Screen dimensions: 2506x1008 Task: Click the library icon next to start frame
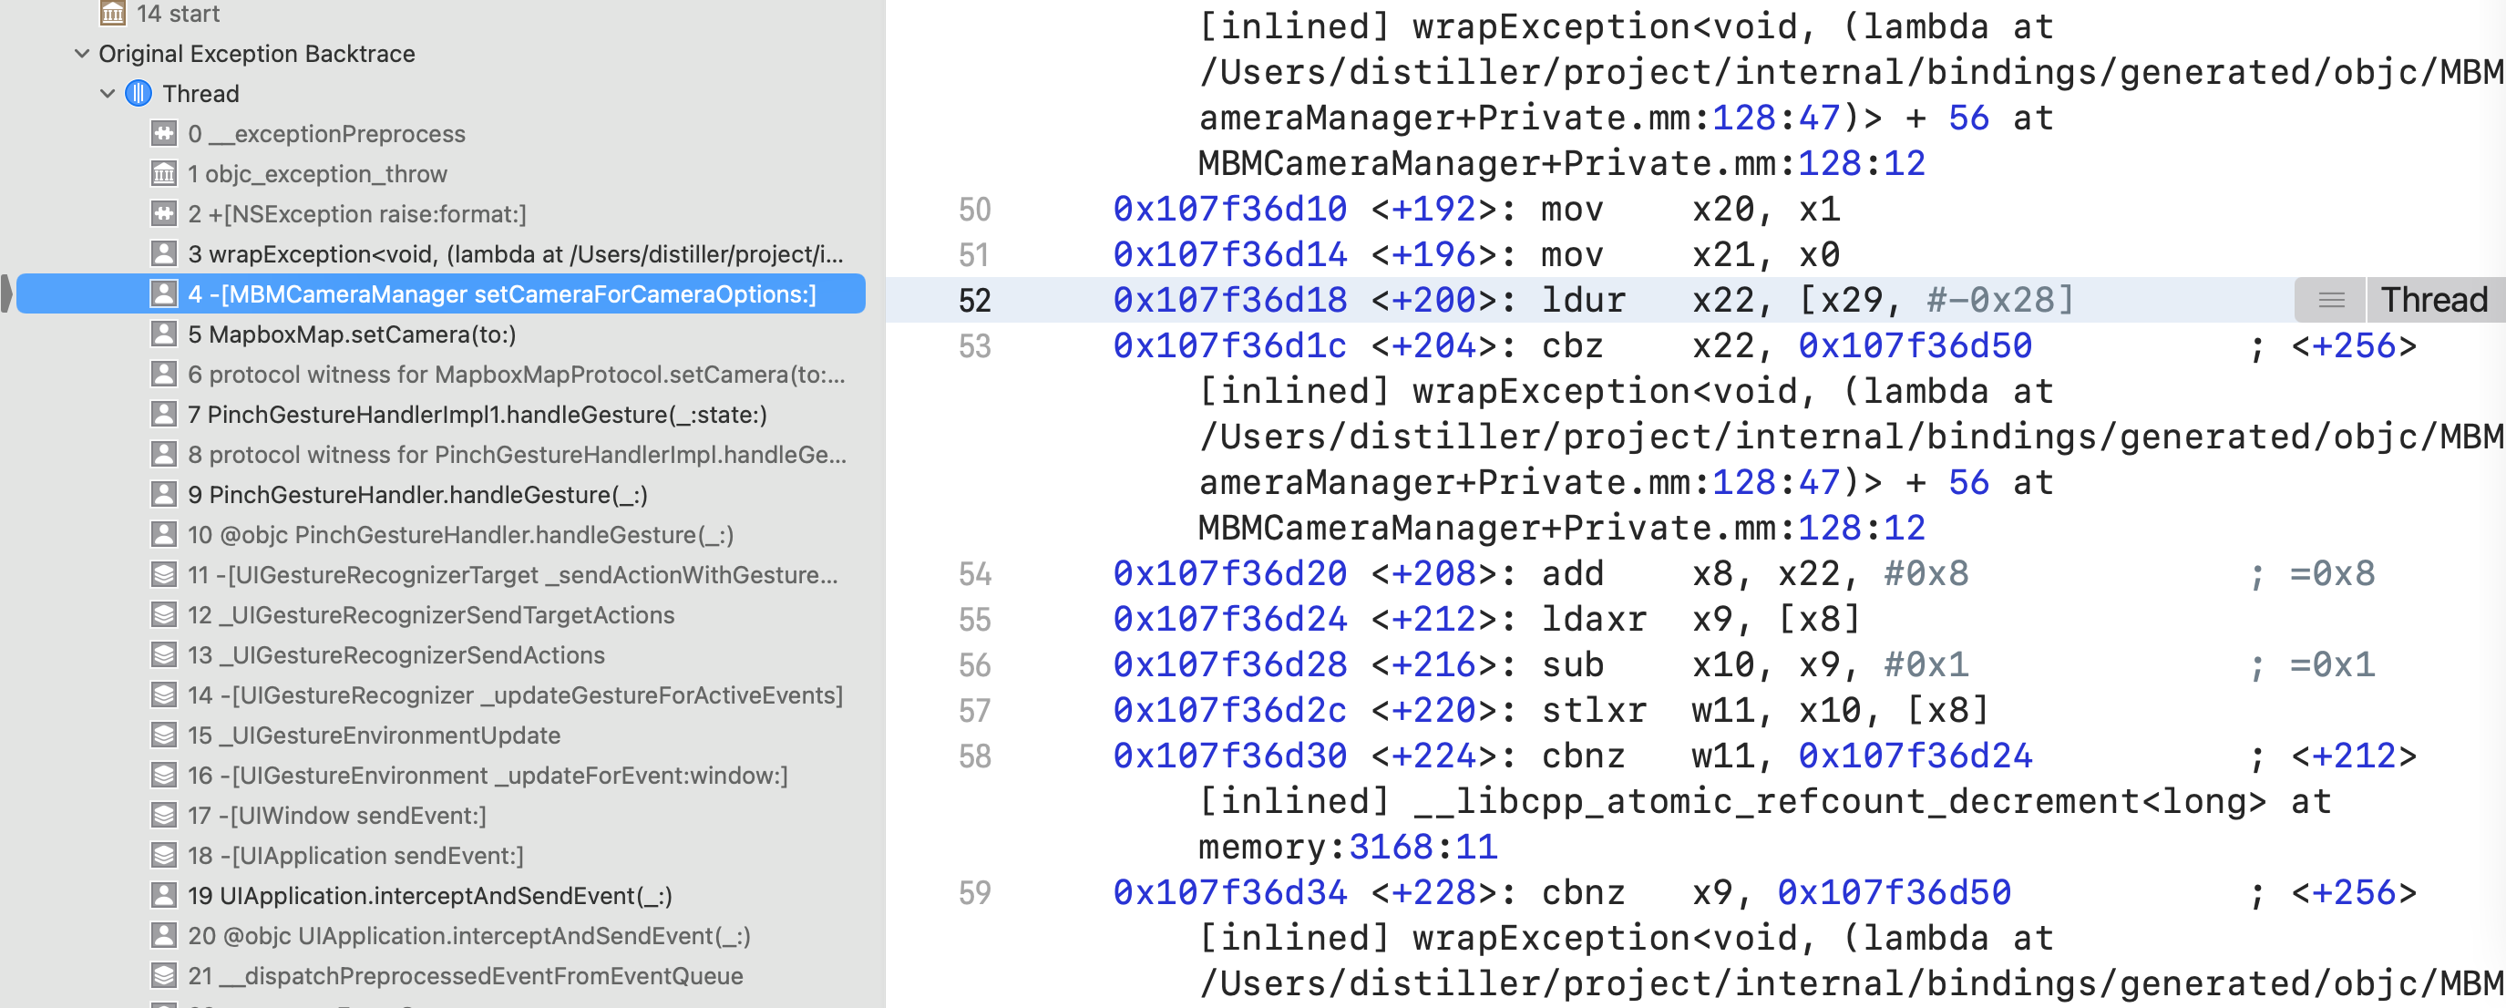[x=114, y=14]
